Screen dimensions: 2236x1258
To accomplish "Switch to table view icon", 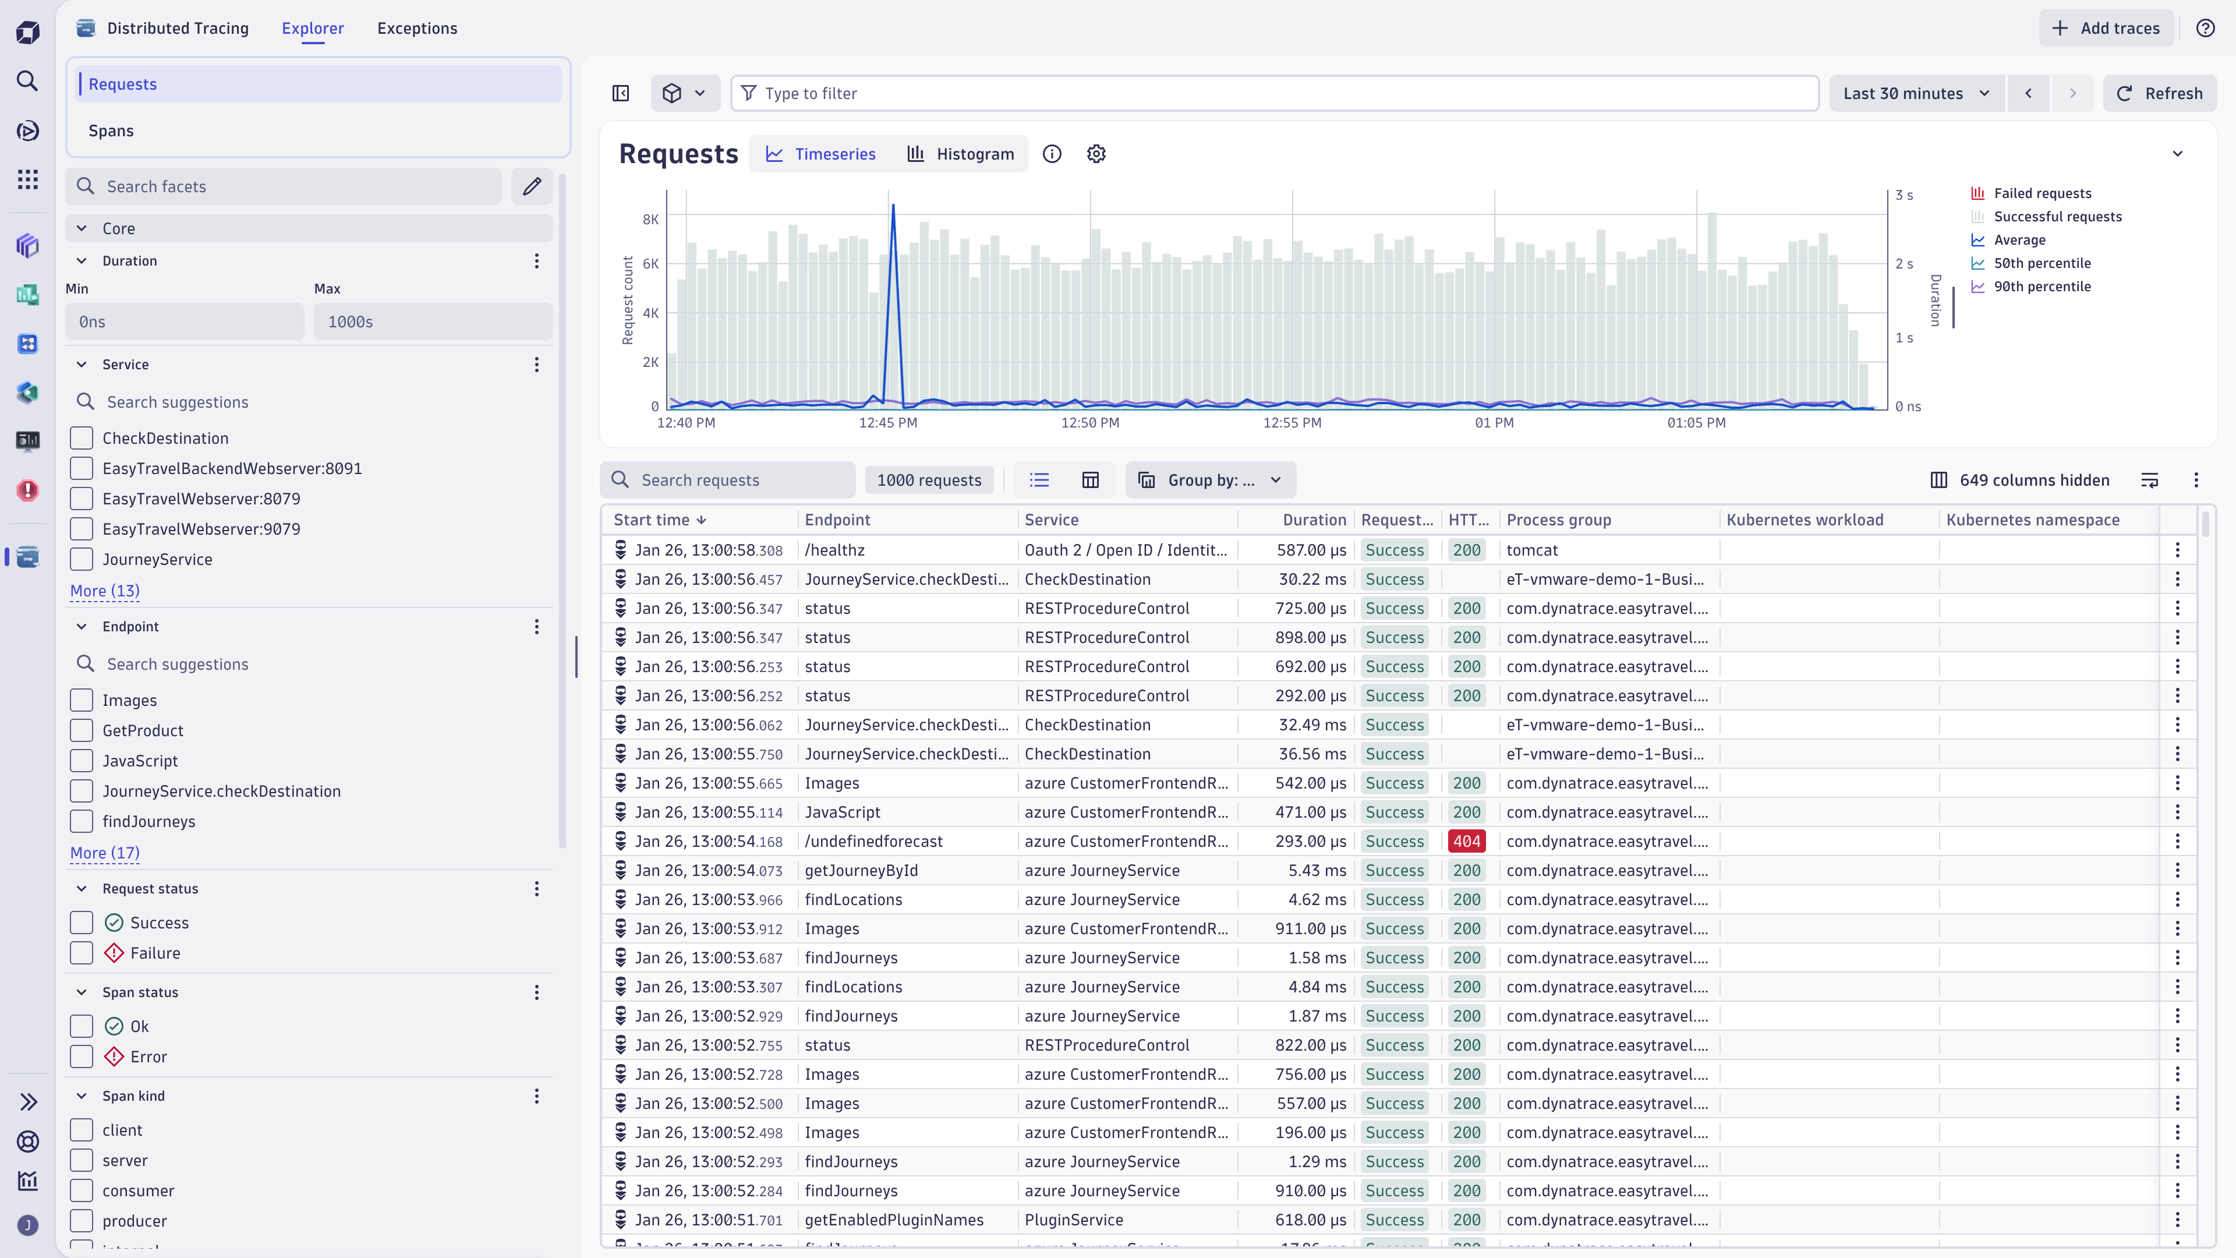I will (1090, 480).
